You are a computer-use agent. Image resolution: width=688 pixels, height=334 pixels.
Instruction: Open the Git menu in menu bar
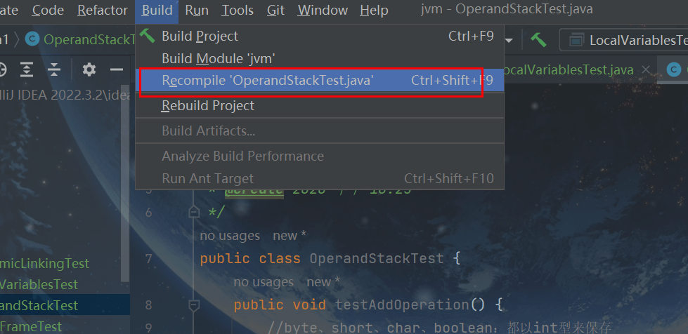[275, 10]
